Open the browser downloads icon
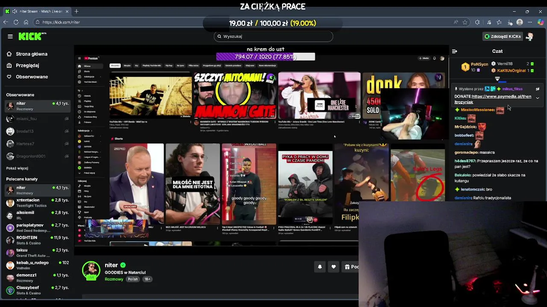The image size is (547, 307). [510, 22]
